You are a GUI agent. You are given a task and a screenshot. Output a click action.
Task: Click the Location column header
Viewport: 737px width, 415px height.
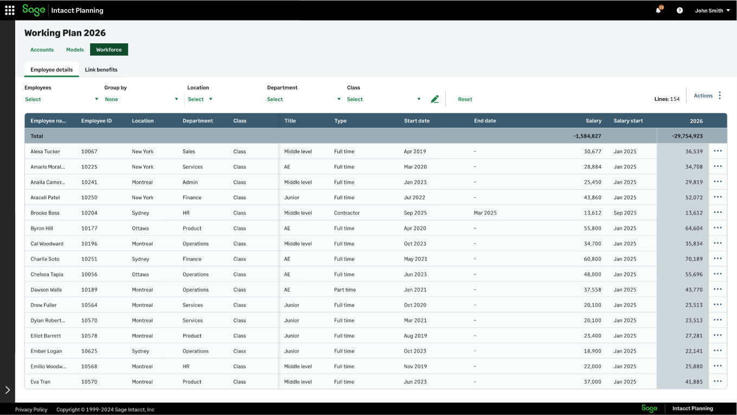coord(143,121)
